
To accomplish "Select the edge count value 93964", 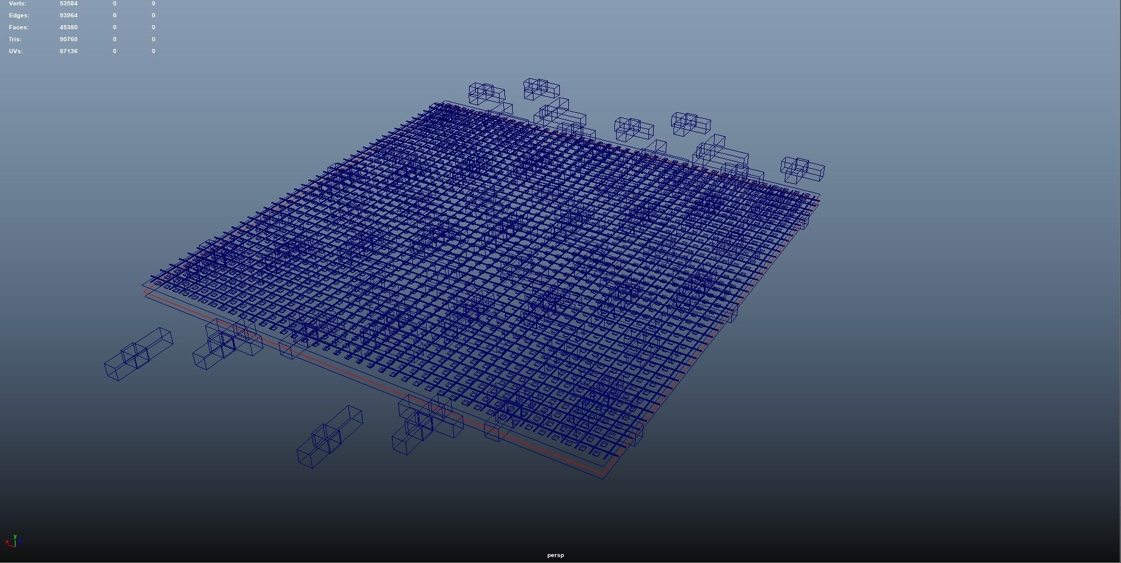I will coord(69,16).
